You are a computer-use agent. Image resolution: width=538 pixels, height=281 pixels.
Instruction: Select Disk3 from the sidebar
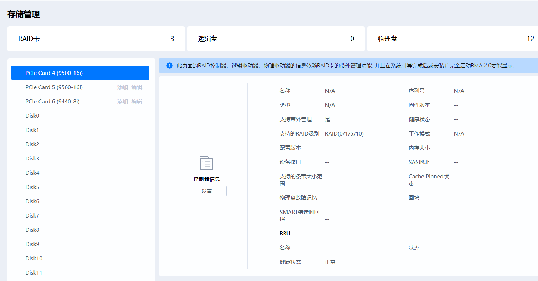(x=32, y=159)
